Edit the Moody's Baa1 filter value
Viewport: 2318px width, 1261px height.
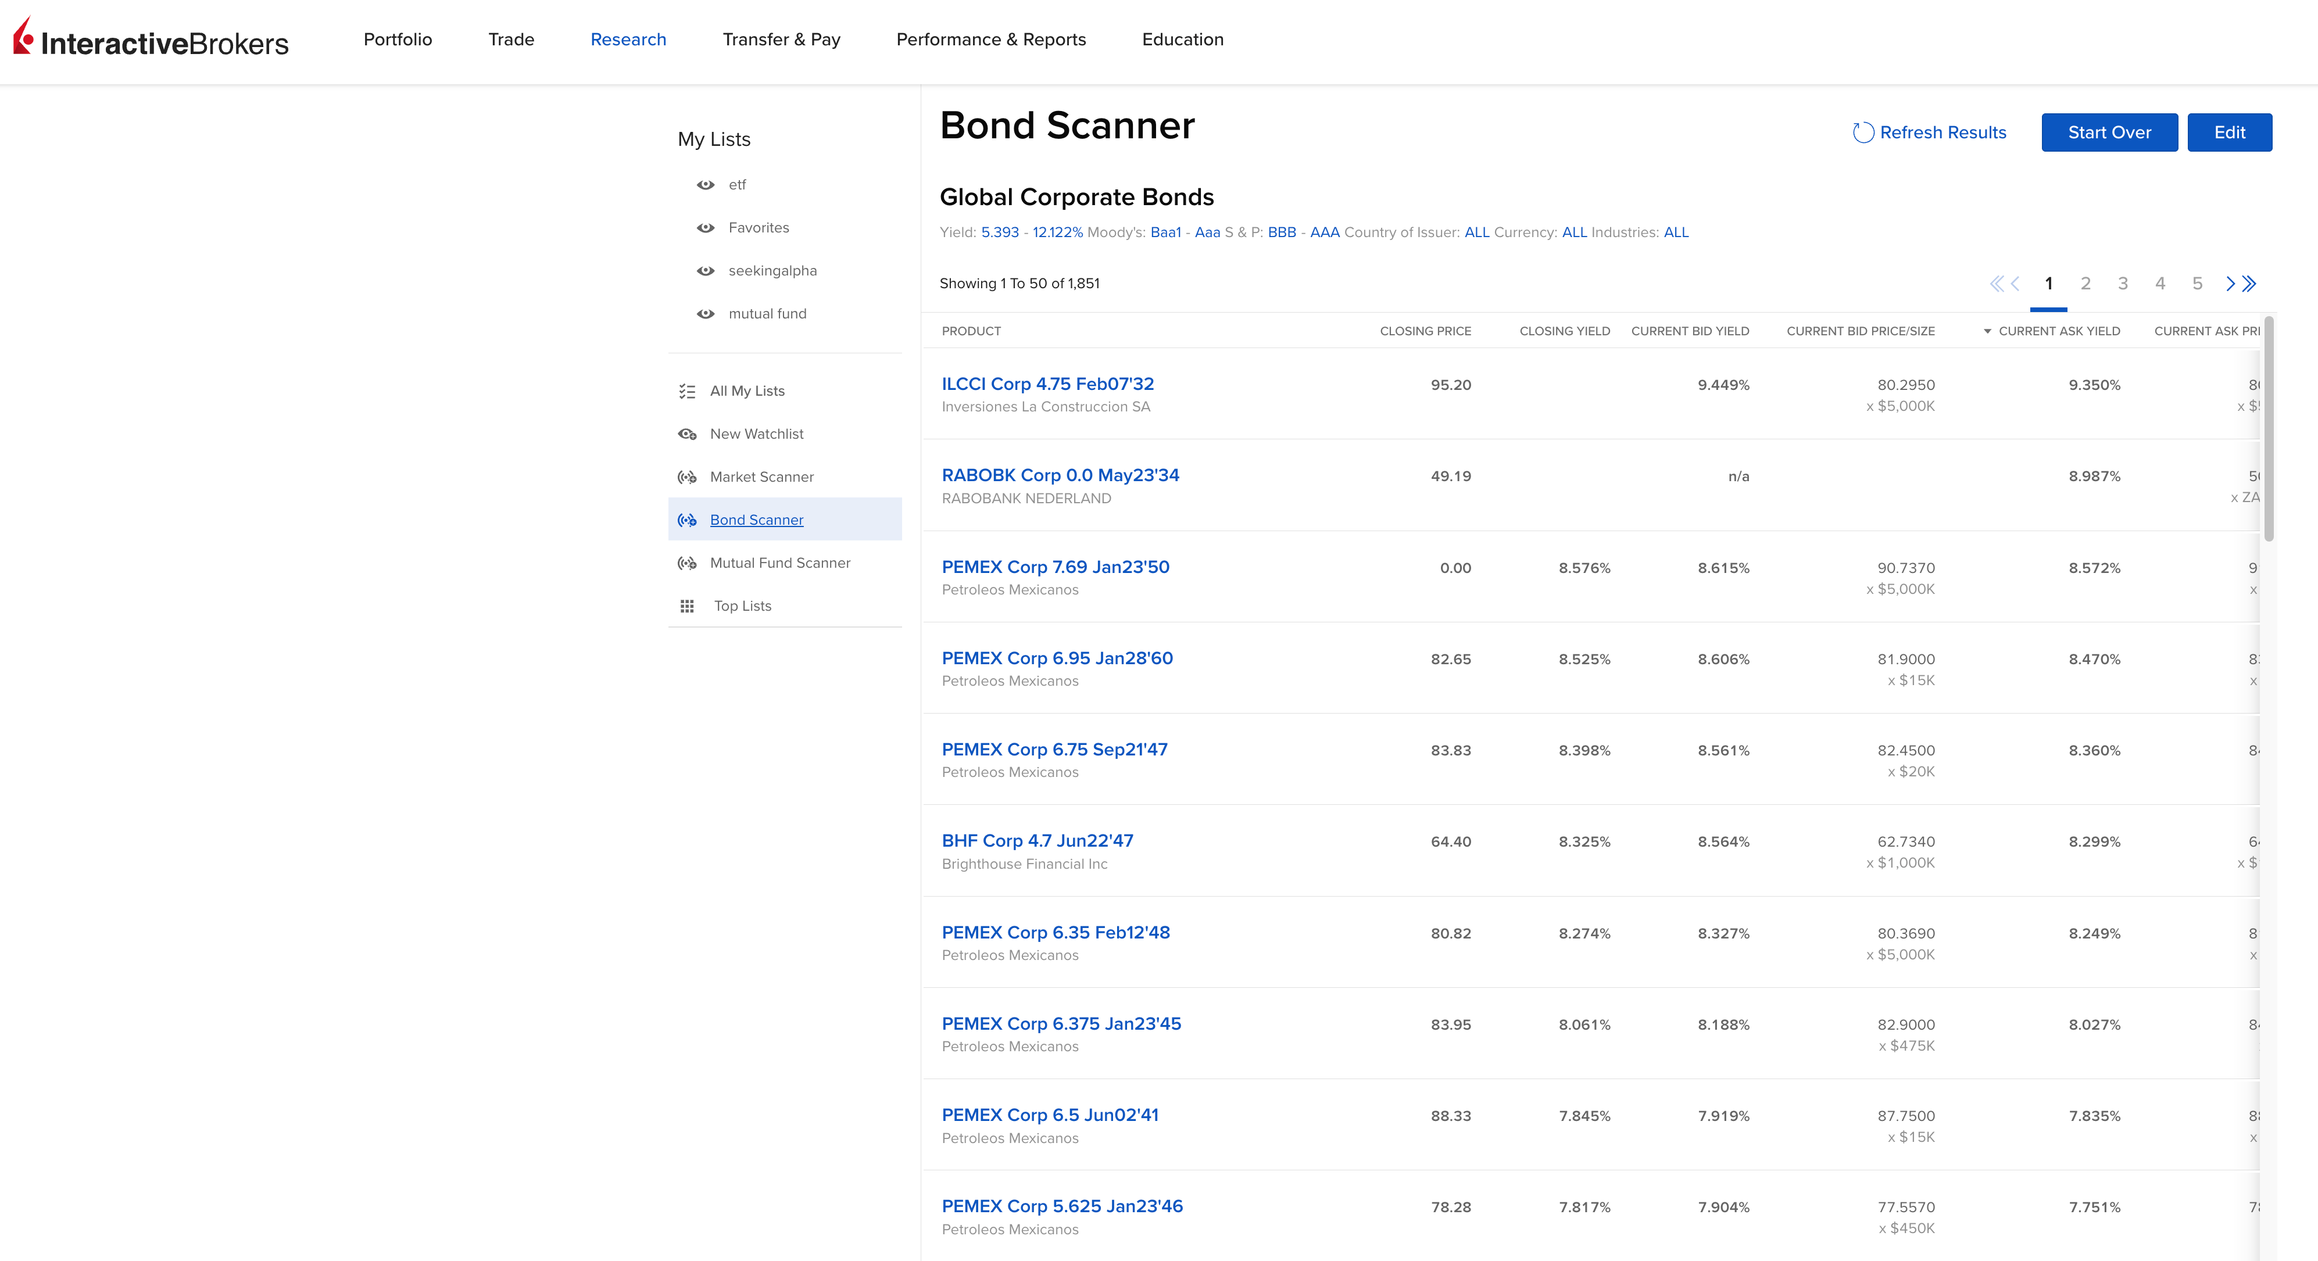(x=1165, y=233)
